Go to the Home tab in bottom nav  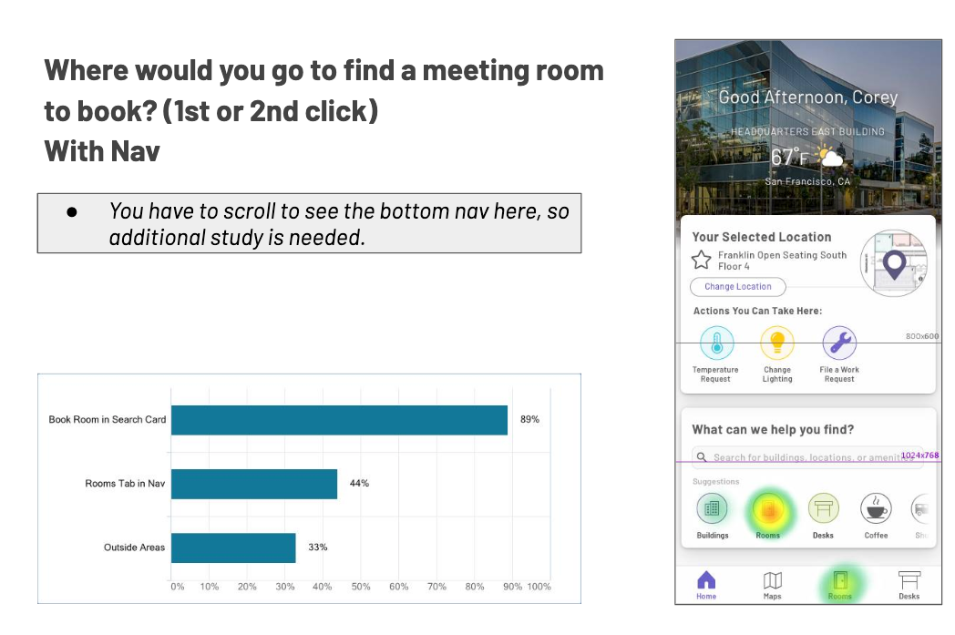tap(706, 584)
